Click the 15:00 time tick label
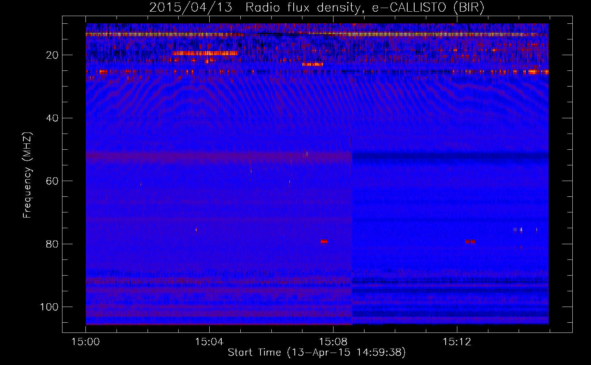The image size is (591, 365). point(85,342)
